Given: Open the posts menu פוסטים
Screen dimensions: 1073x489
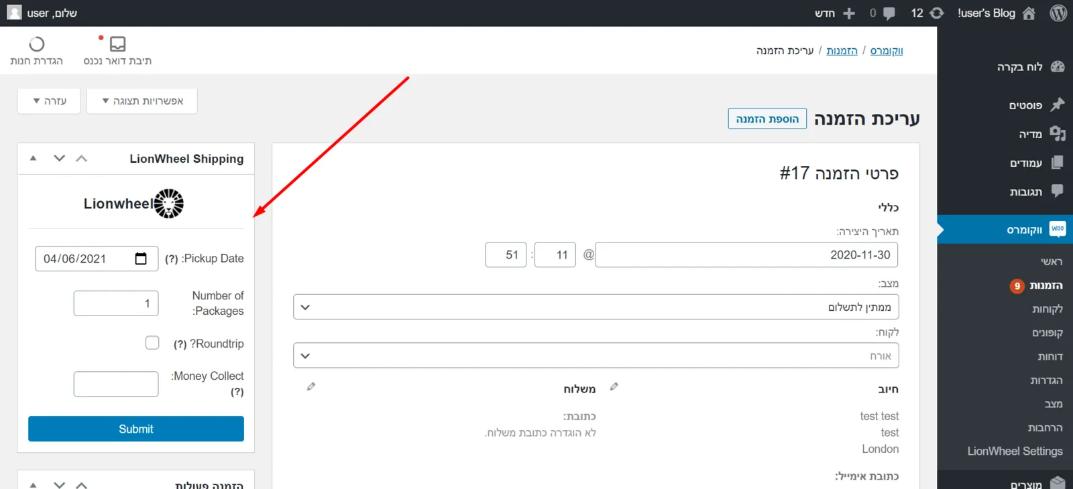Looking at the screenshot, I should (1025, 105).
